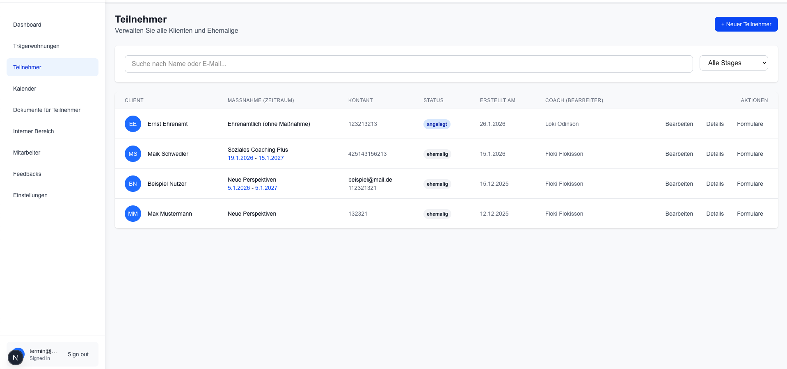Select Trägerwohnungen in the sidebar
787x369 pixels.
36,46
